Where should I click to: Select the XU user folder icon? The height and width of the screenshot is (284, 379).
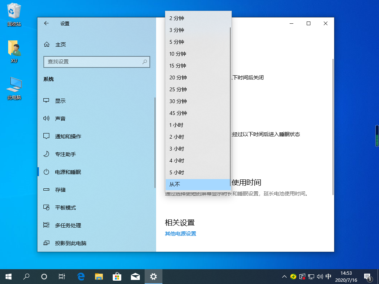[x=14, y=52]
